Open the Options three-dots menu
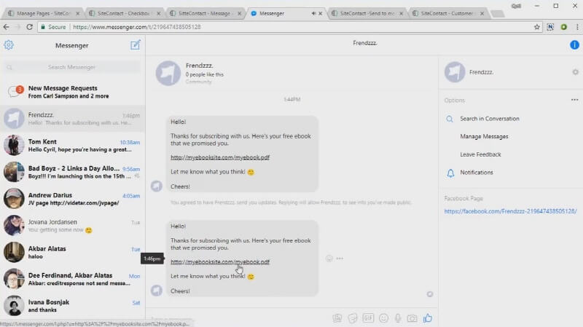The height and width of the screenshot is (327, 583). point(574,100)
